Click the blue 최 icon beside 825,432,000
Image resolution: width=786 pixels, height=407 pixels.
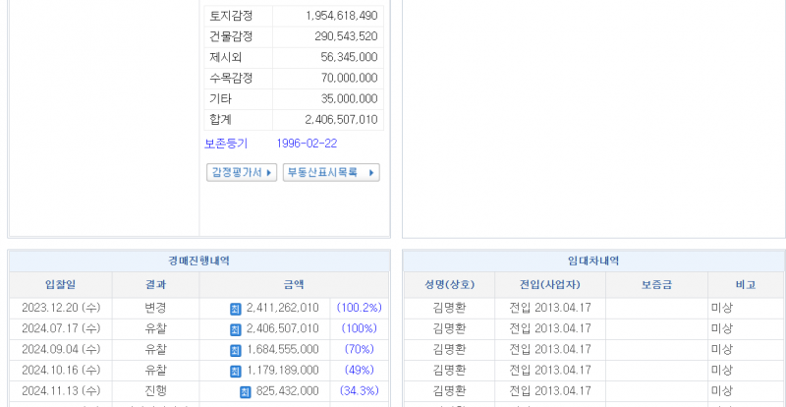click(245, 391)
